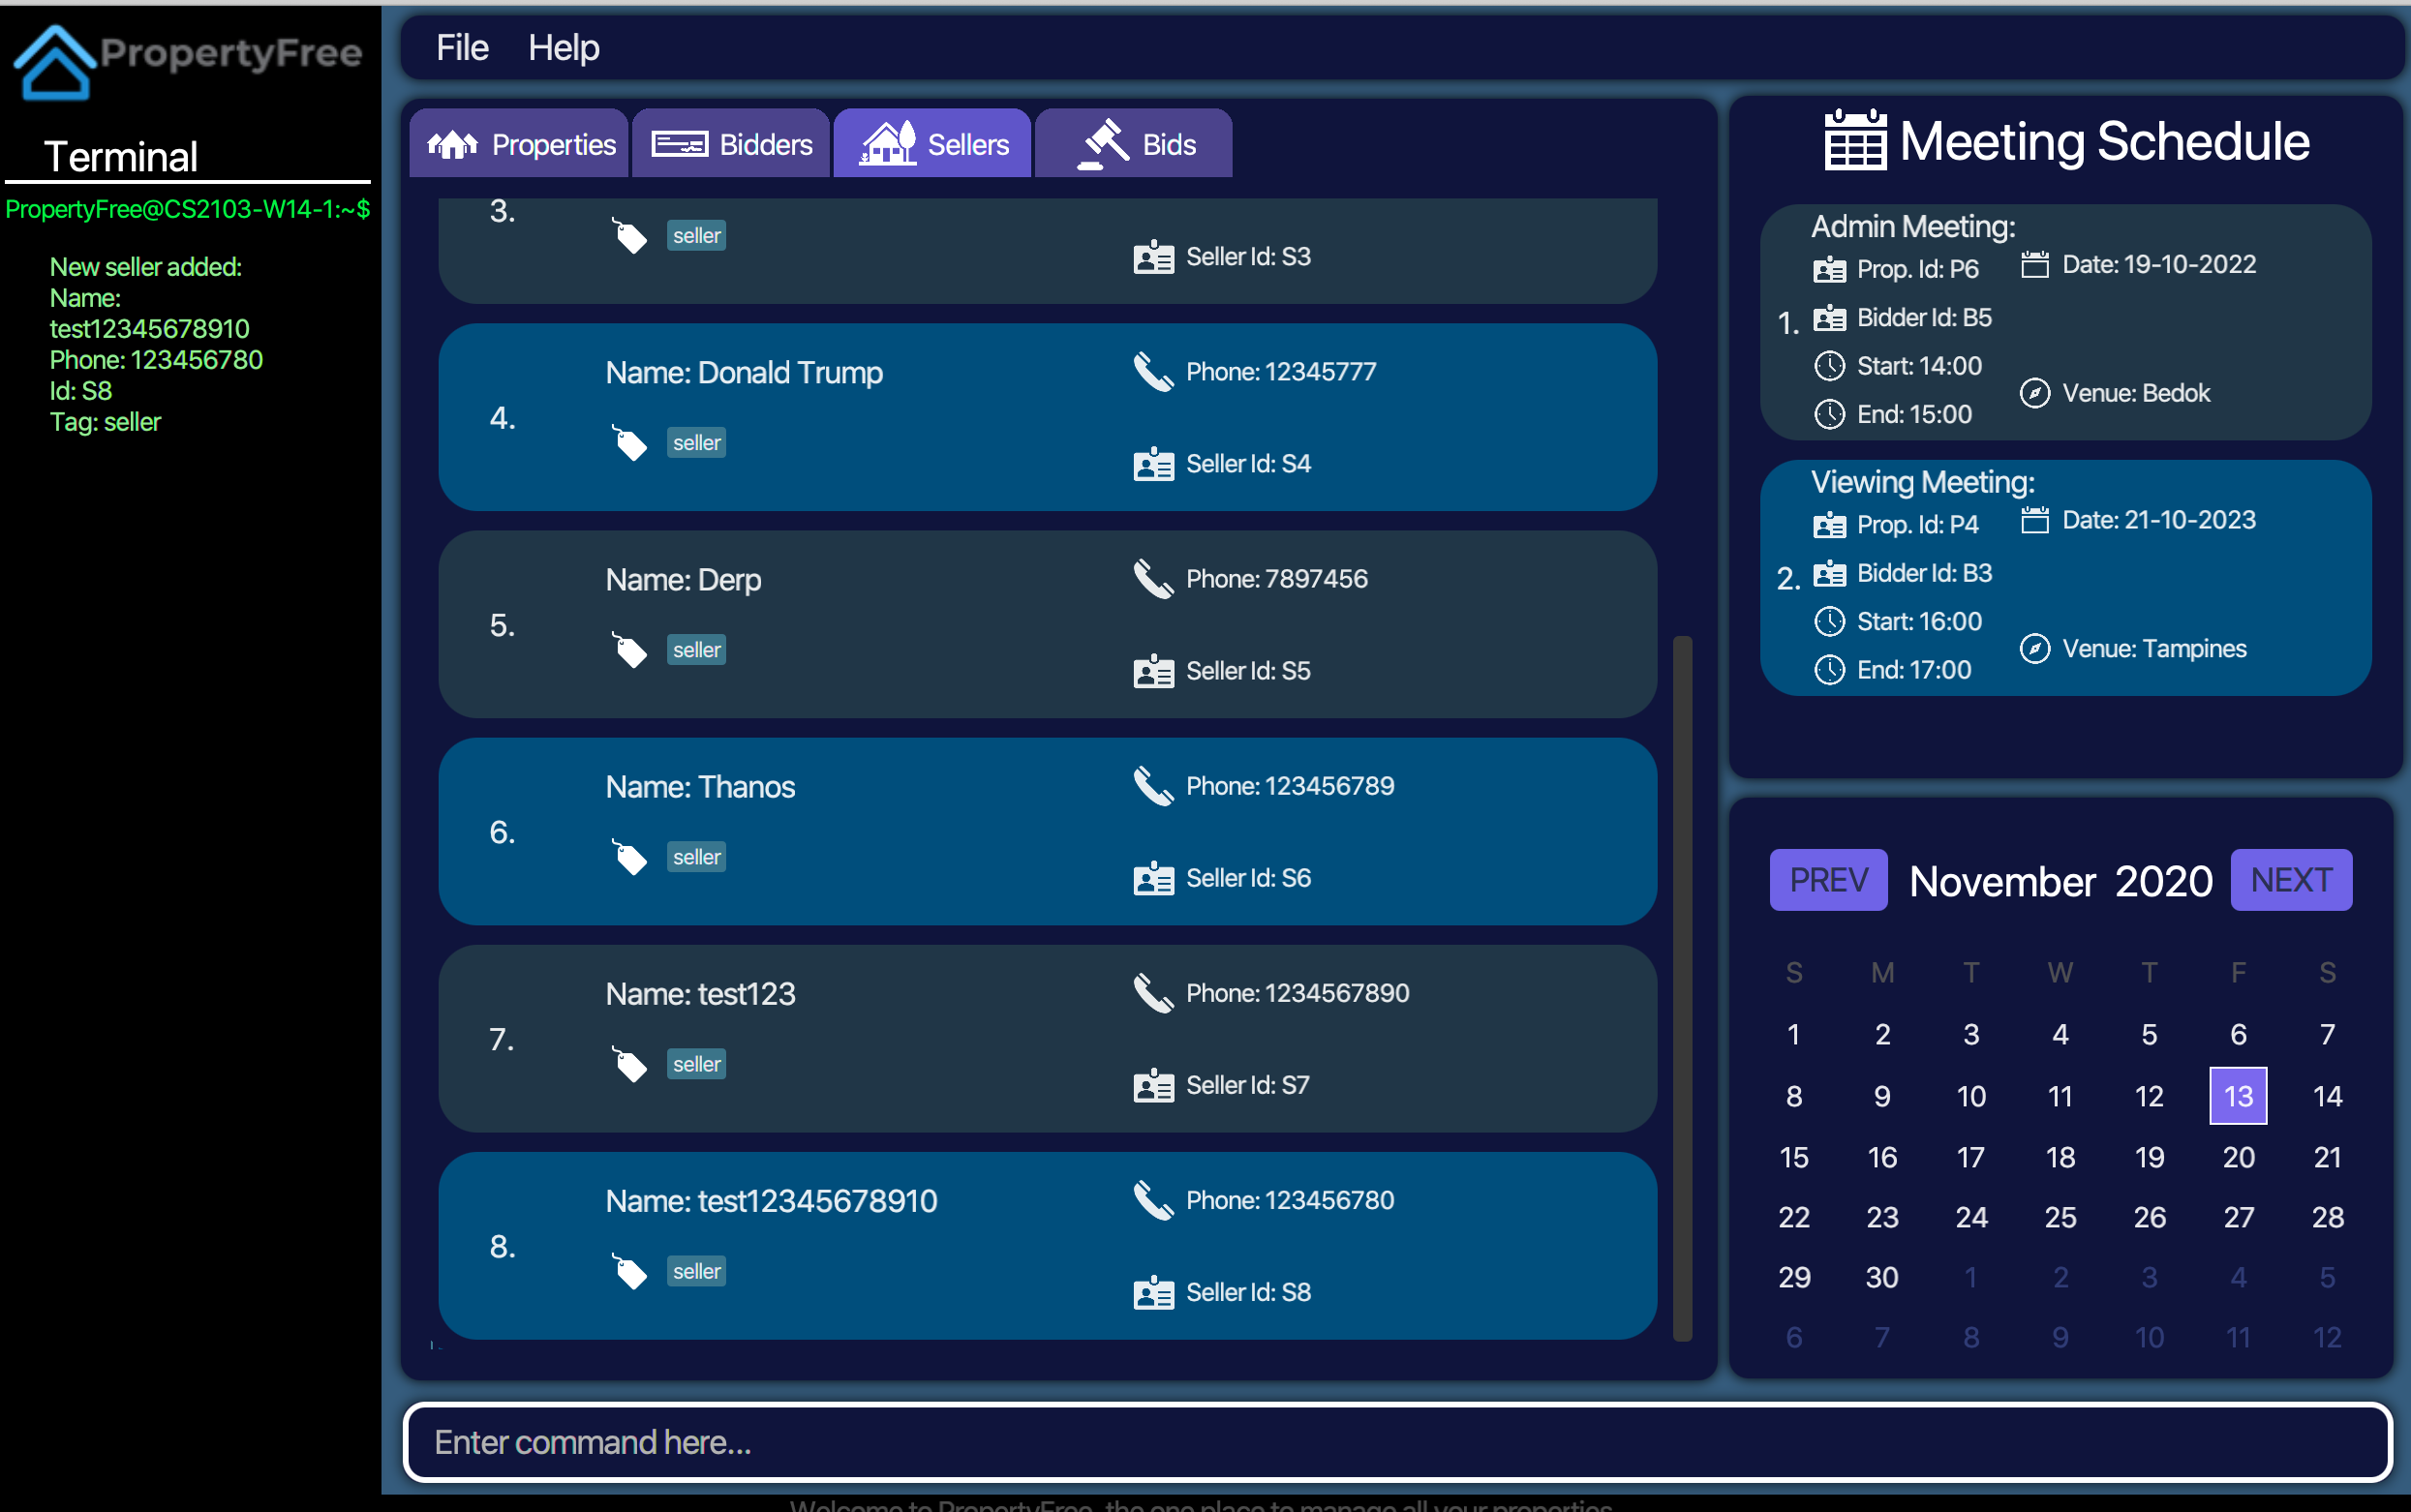Click the ID card icon beside Seller Id: S5
The width and height of the screenshot is (2411, 1512).
pos(1153,671)
